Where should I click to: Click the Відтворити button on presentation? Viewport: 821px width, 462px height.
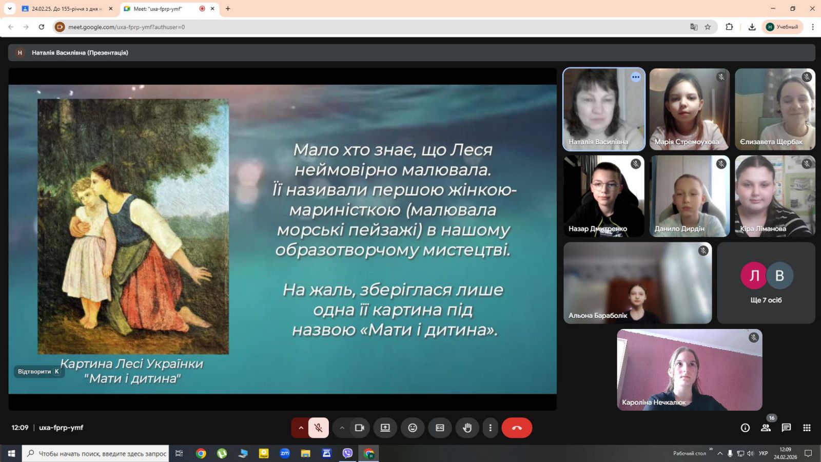pyautogui.click(x=39, y=372)
